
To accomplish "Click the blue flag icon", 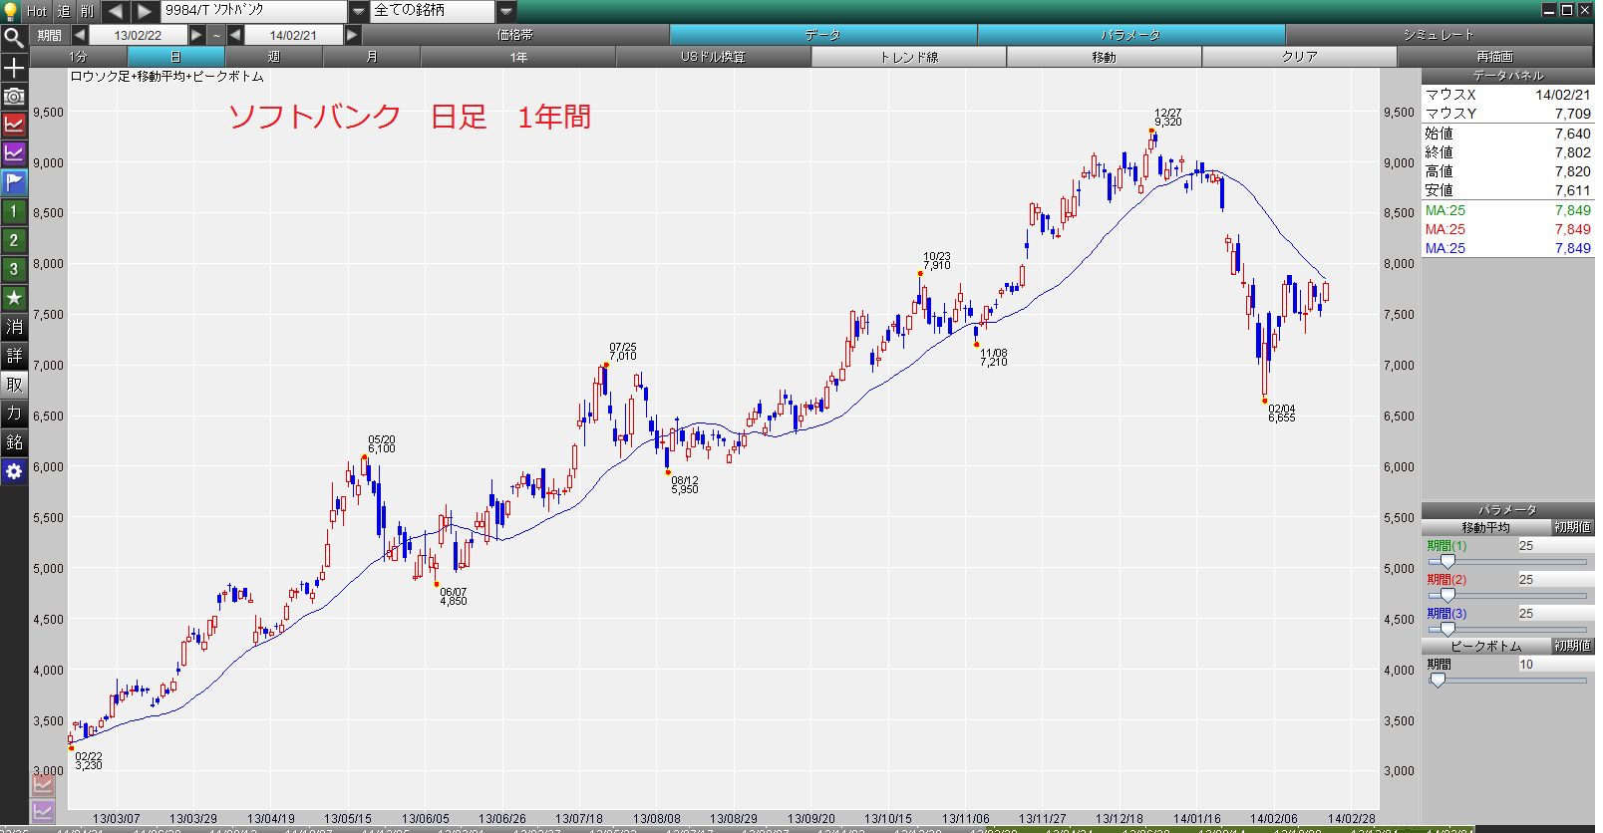I will click(x=14, y=182).
